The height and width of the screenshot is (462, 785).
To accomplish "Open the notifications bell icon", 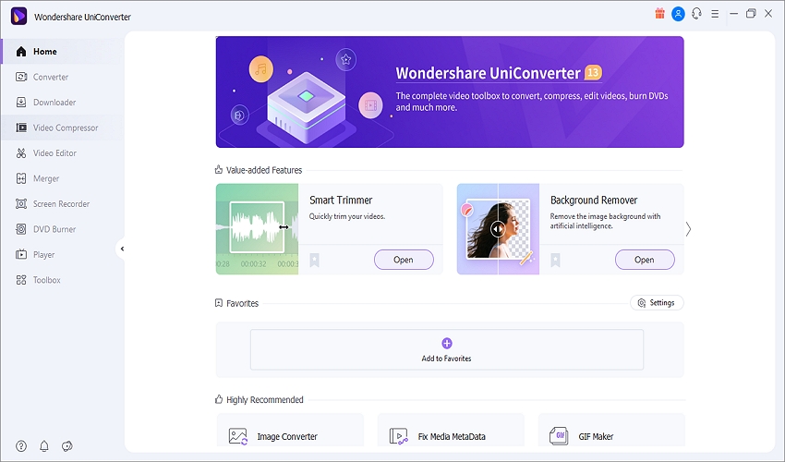I will [x=44, y=446].
